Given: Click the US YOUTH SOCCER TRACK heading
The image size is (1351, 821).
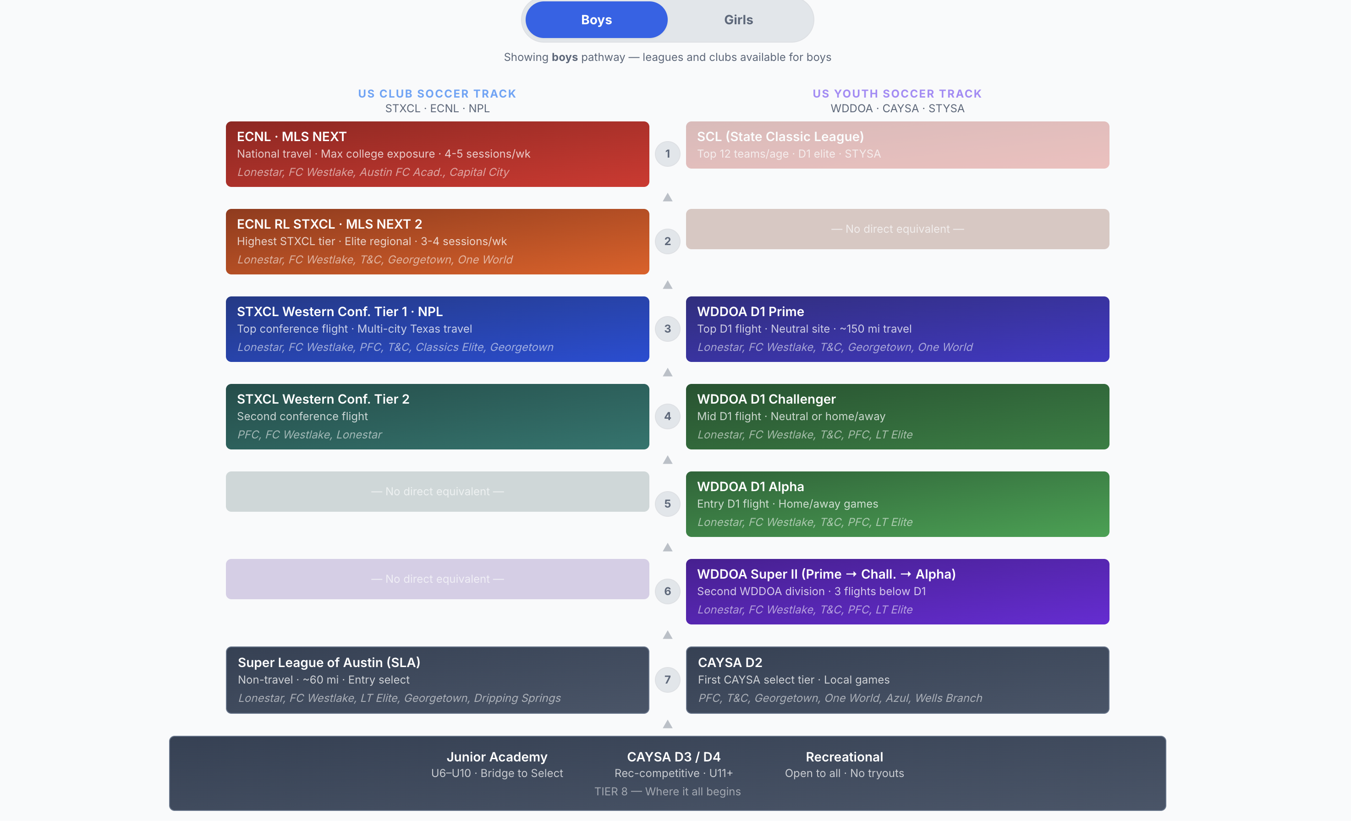Looking at the screenshot, I should (x=897, y=94).
